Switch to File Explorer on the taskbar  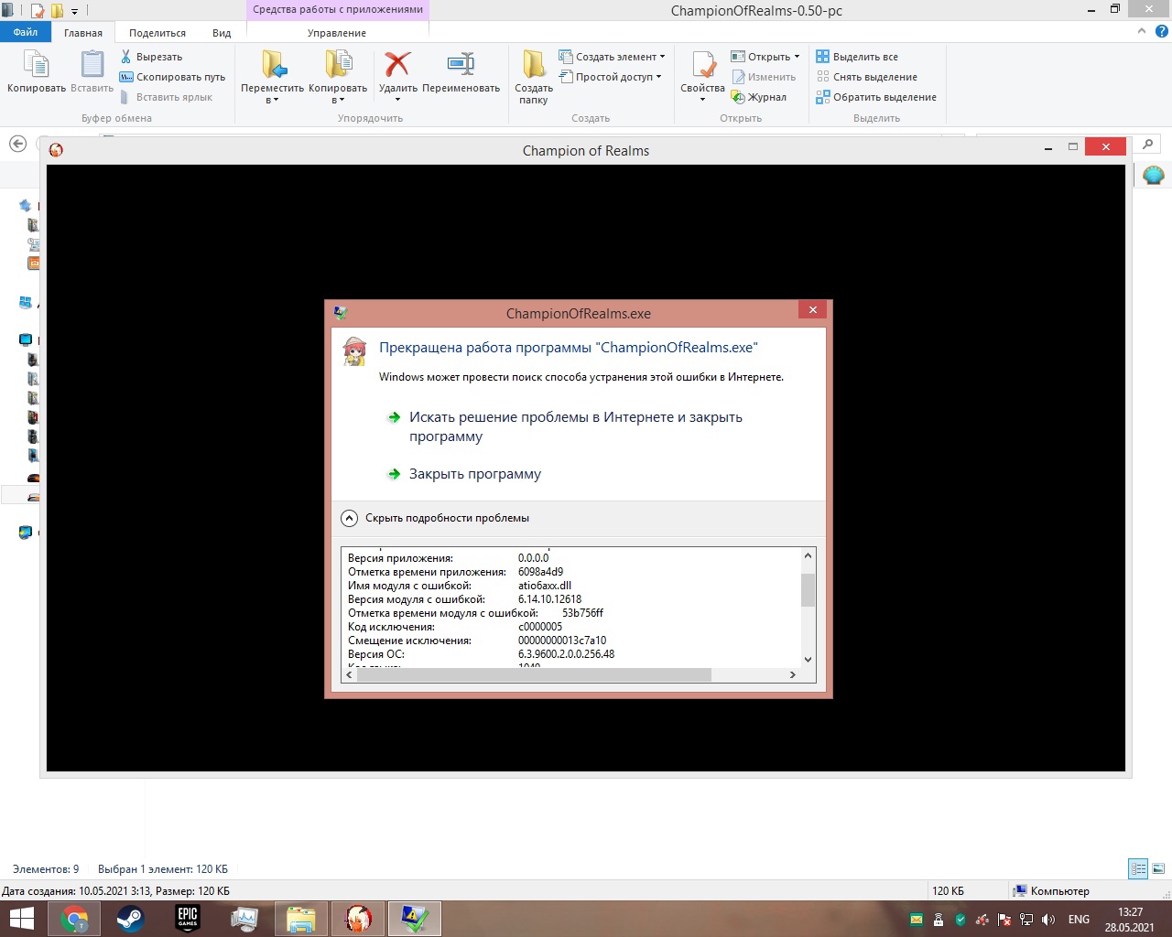point(300,918)
